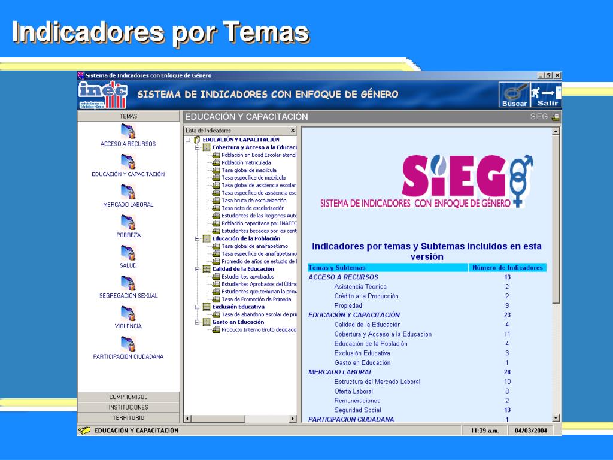Click icon of Estudiantes aprobados indicator
Viewport: 613px width, 460px height.
click(x=216, y=277)
